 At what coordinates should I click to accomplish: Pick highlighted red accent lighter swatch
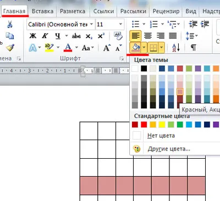point(180,92)
